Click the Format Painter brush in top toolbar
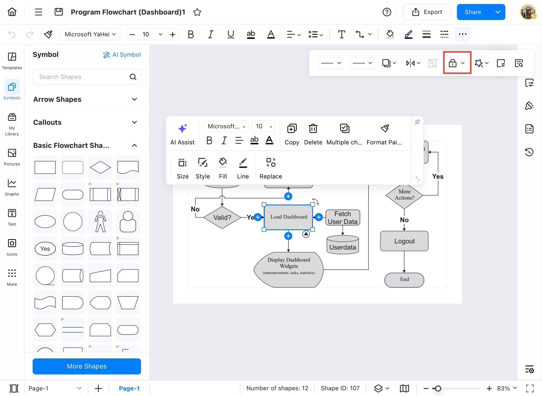This screenshot has width=542, height=396. coord(48,34)
